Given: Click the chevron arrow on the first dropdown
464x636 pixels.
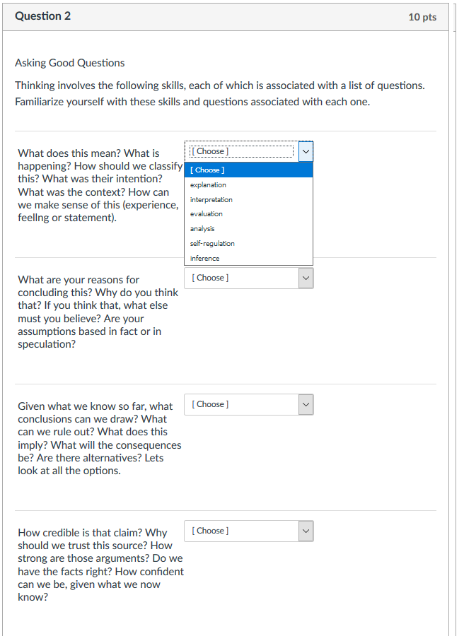Looking at the screenshot, I should (306, 151).
